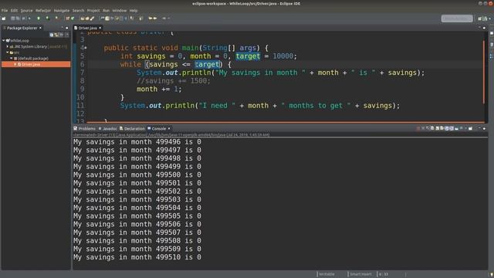Screen dimensions: 494x278
Task: Click the Back navigation arrow in toolbar
Action: (151, 19)
